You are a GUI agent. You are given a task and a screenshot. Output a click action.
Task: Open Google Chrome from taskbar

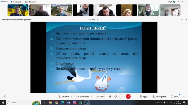56,102
